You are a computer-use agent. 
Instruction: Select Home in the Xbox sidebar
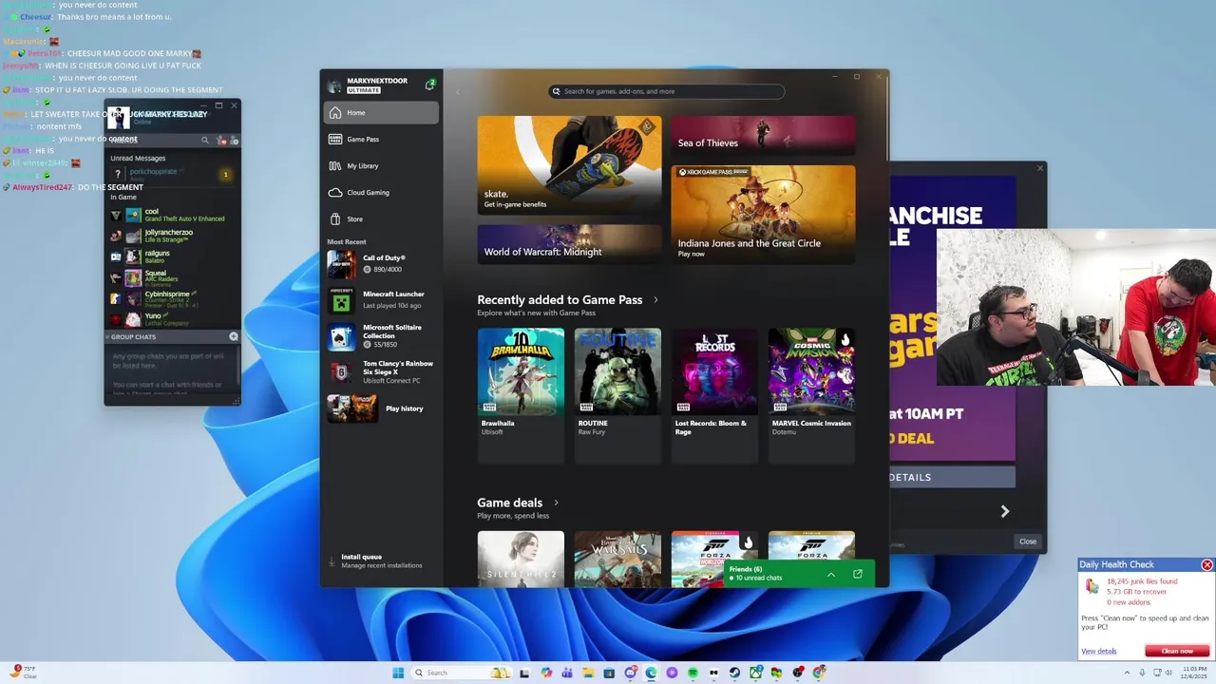click(382, 112)
